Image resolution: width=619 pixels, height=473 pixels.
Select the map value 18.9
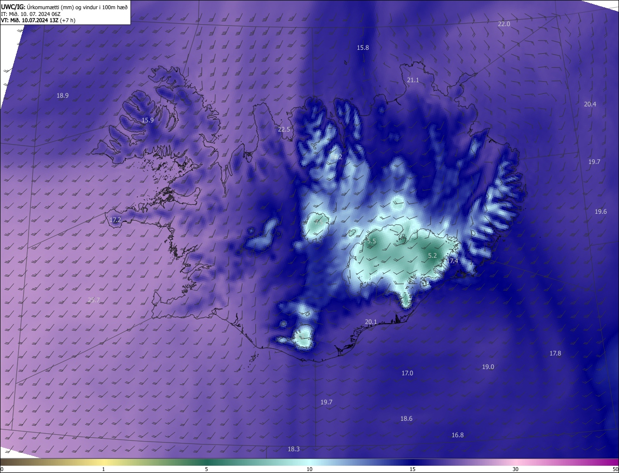coord(62,96)
